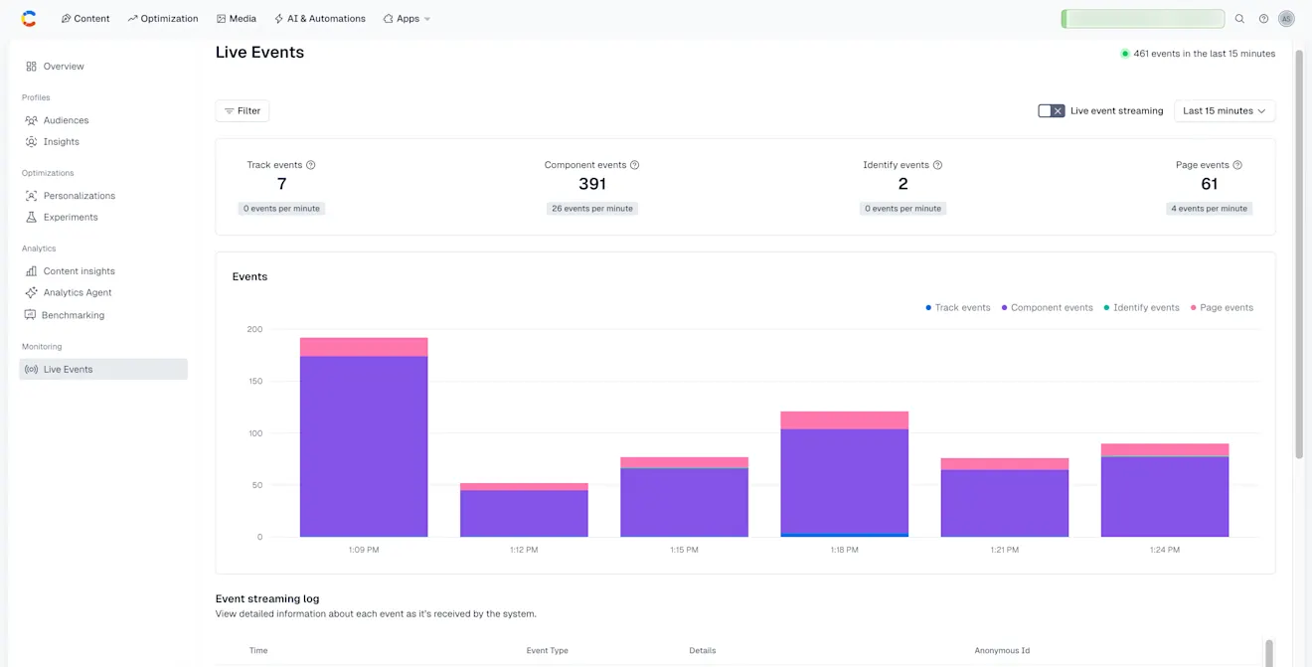
Task: Open the AS user avatar
Action: tap(1286, 19)
